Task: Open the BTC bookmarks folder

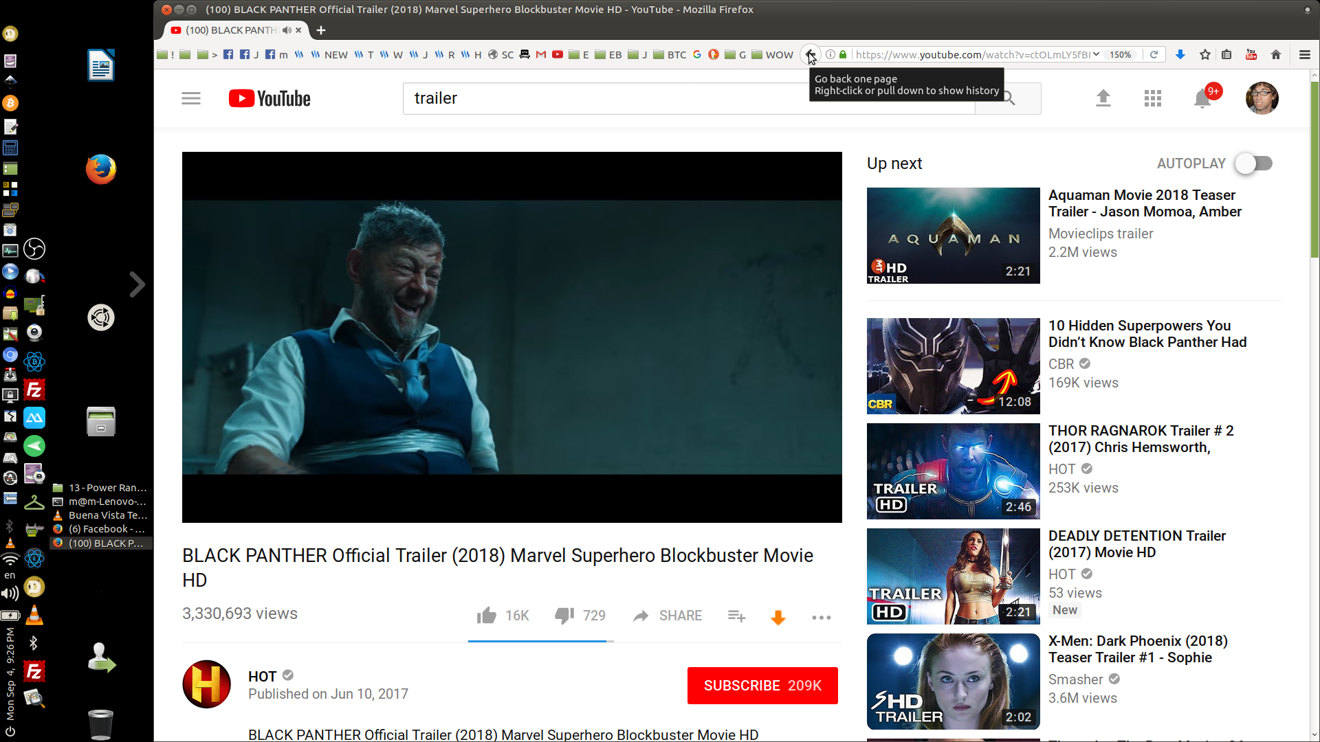Action: (x=670, y=55)
